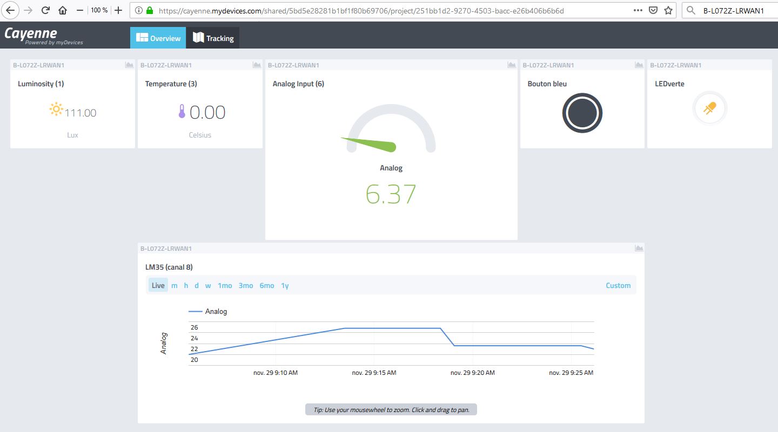
Task: Click the Analog Input gauge dial
Action: [x=391, y=129]
